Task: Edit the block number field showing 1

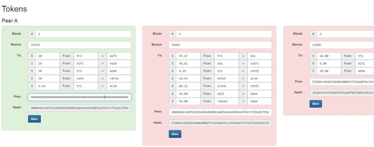Action: [83, 34]
